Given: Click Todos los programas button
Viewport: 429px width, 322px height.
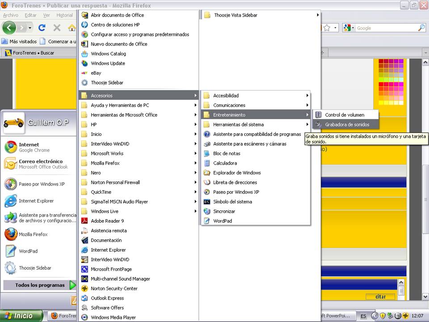Looking at the screenshot, I should tap(40, 285).
